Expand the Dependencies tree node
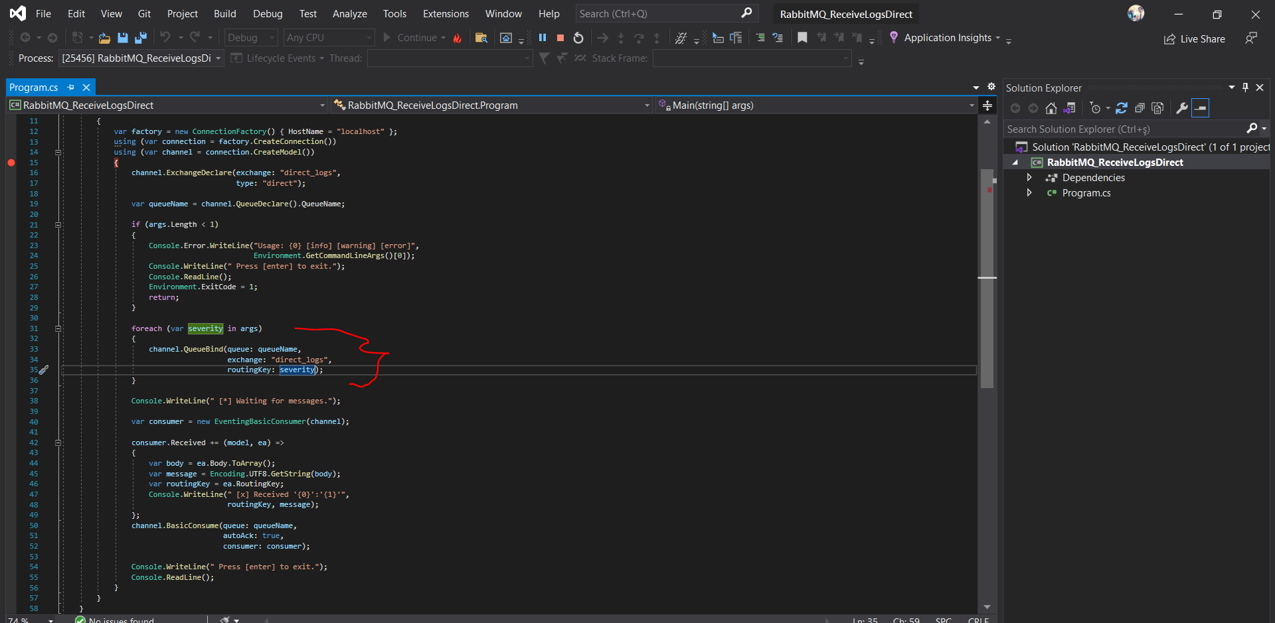Screen dimensions: 1275x623 (1029, 178)
